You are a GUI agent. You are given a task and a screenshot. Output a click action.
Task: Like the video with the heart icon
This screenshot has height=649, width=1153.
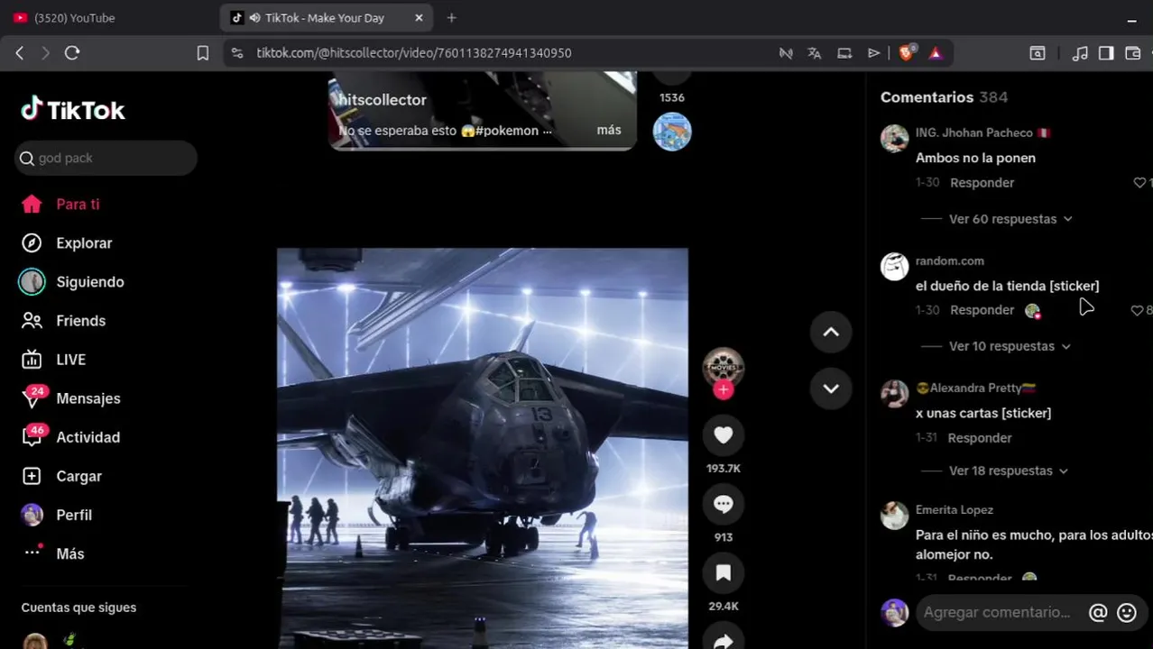click(723, 435)
